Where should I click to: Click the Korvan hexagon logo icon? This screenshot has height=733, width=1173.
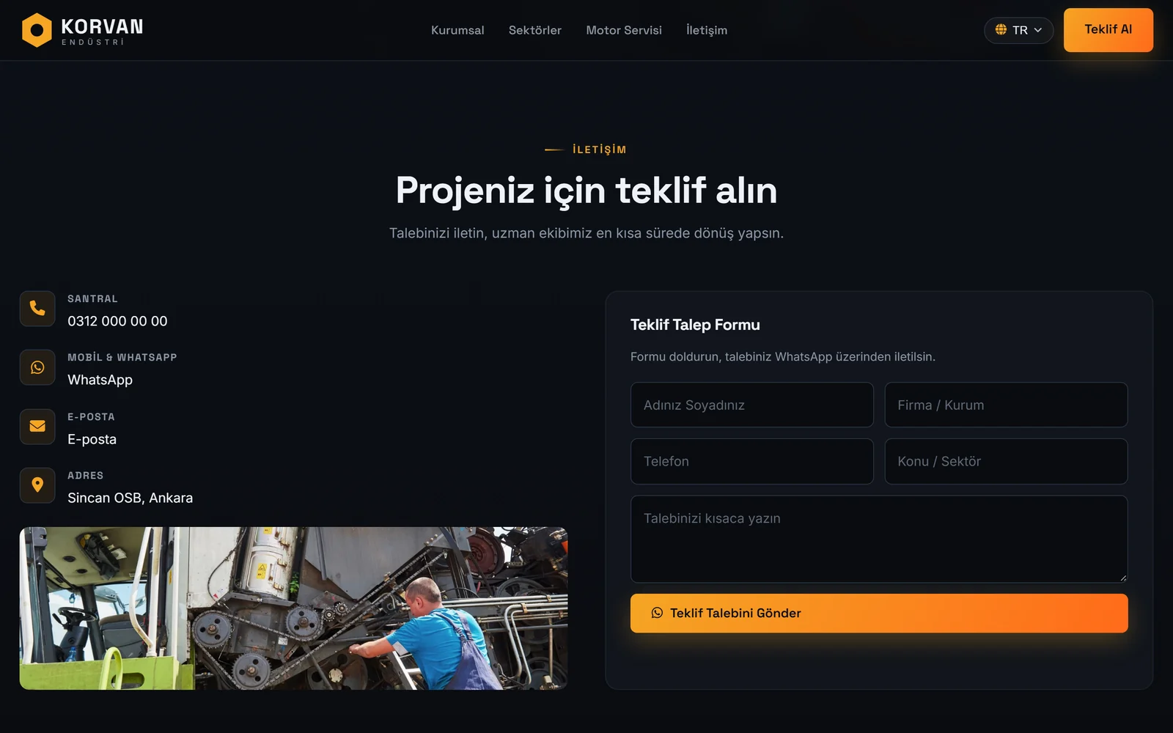pyautogui.click(x=37, y=30)
